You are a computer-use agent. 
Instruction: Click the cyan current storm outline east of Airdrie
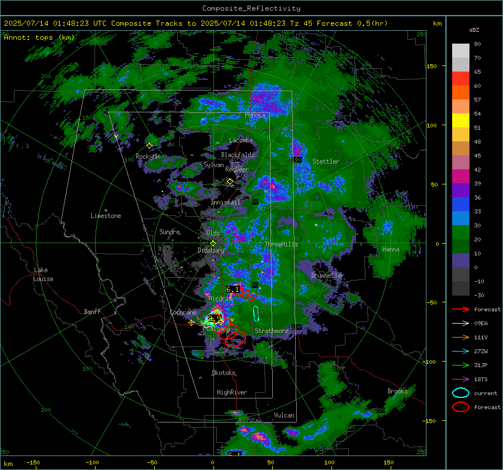pos(255,314)
